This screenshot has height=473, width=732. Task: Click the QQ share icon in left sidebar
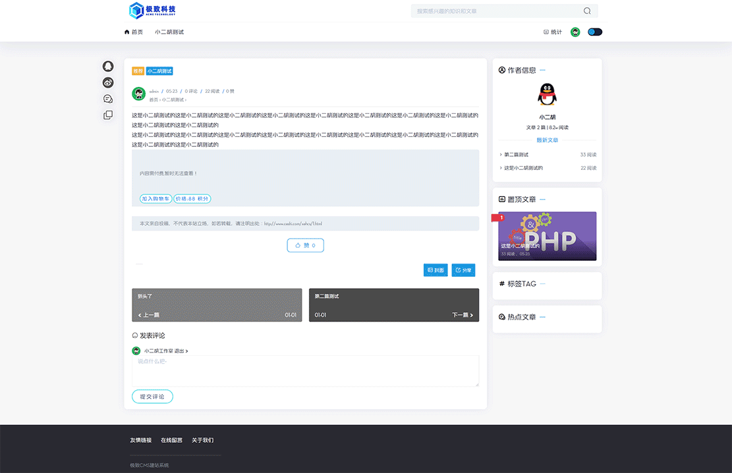coord(107,66)
